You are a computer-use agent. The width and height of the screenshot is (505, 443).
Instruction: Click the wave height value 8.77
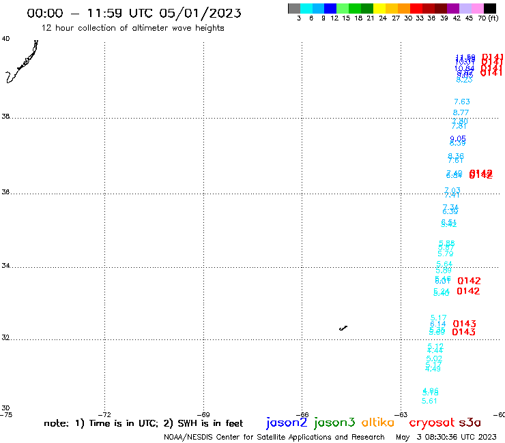coord(461,112)
